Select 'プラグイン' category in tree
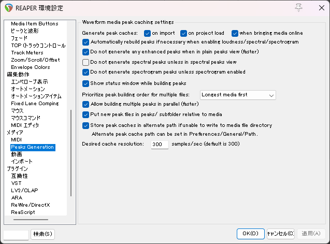The image size is (330, 244). 17,169
